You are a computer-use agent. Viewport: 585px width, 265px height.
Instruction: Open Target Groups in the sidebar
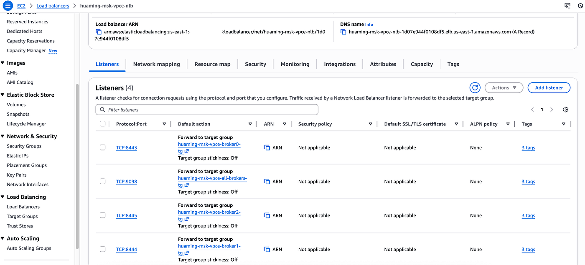[x=22, y=216]
